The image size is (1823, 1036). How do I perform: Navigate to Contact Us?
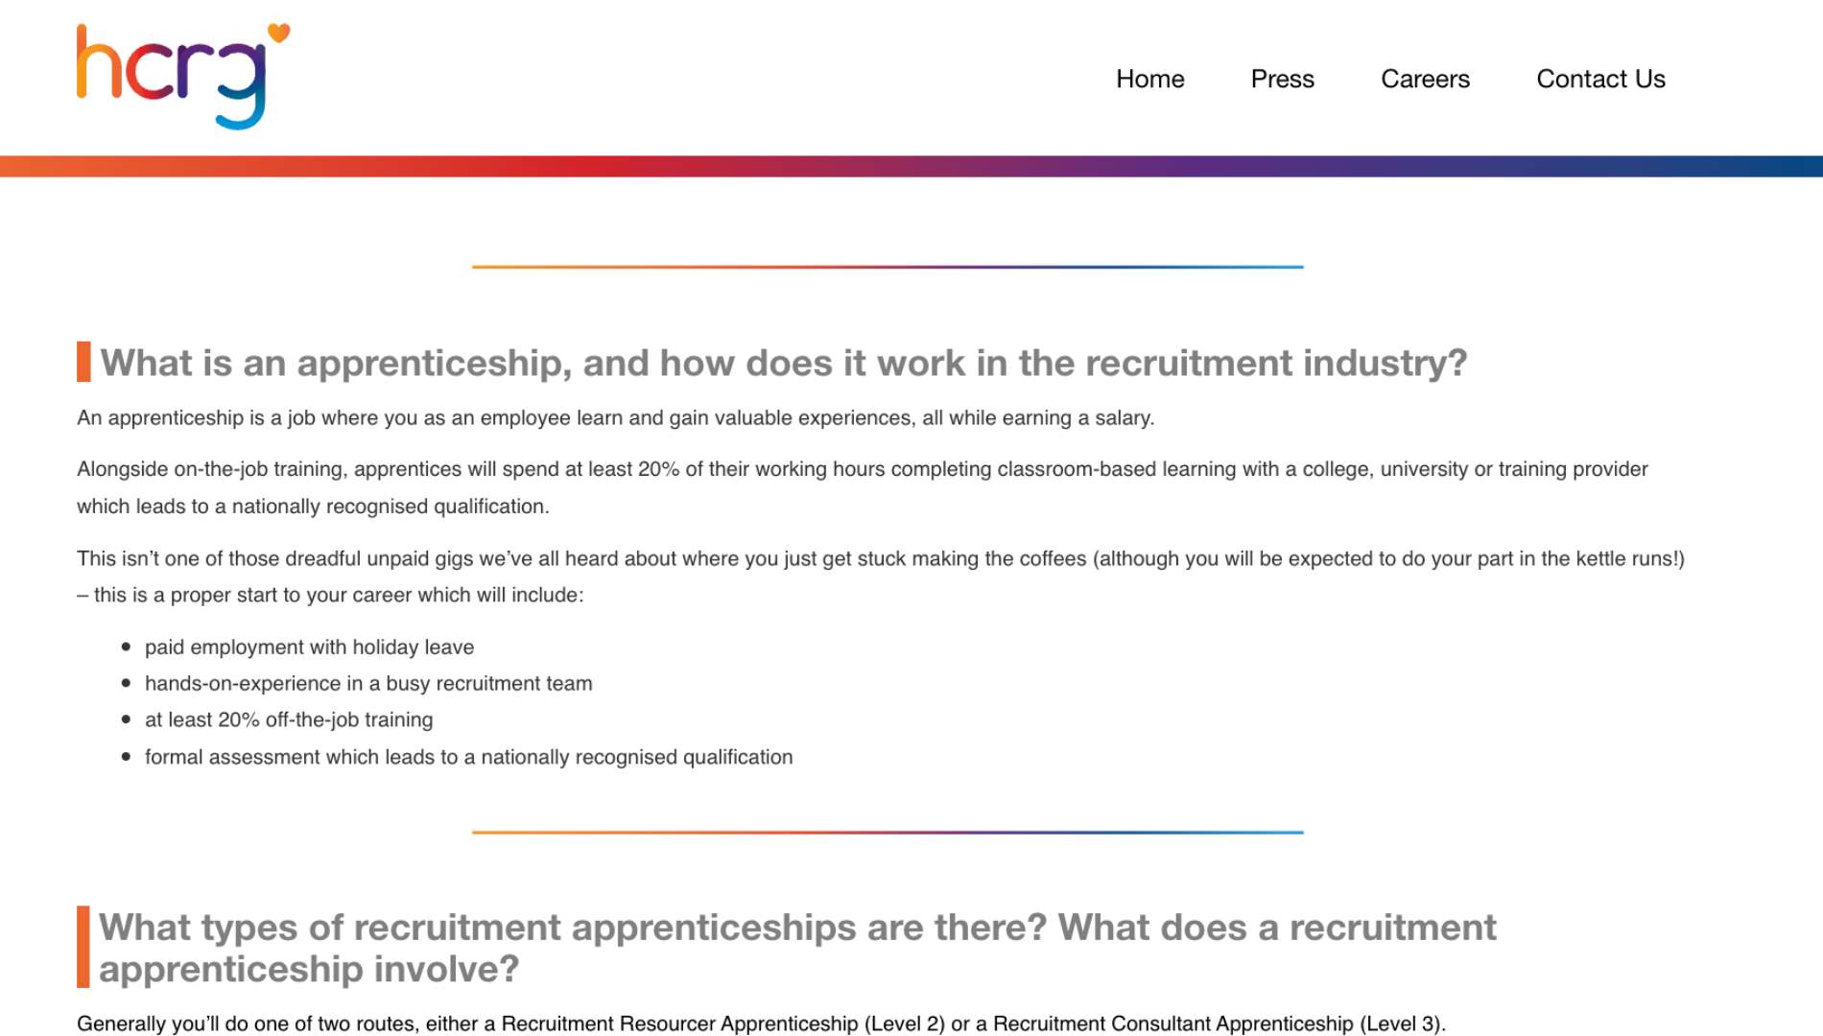(x=1600, y=79)
